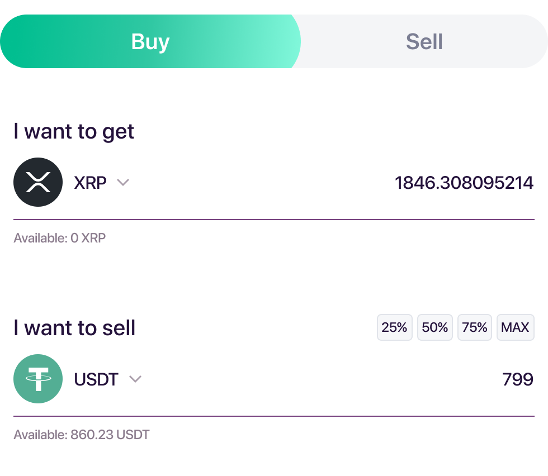Click the "I want to sell" heading
The height and width of the screenshot is (476, 548).
point(74,328)
